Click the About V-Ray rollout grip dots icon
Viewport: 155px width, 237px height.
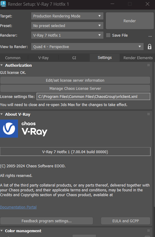(x=148, y=114)
